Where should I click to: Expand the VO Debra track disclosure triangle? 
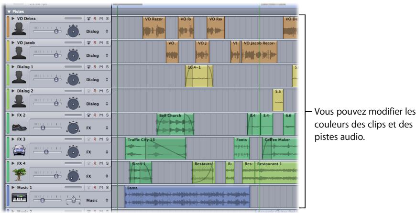pos(13,19)
